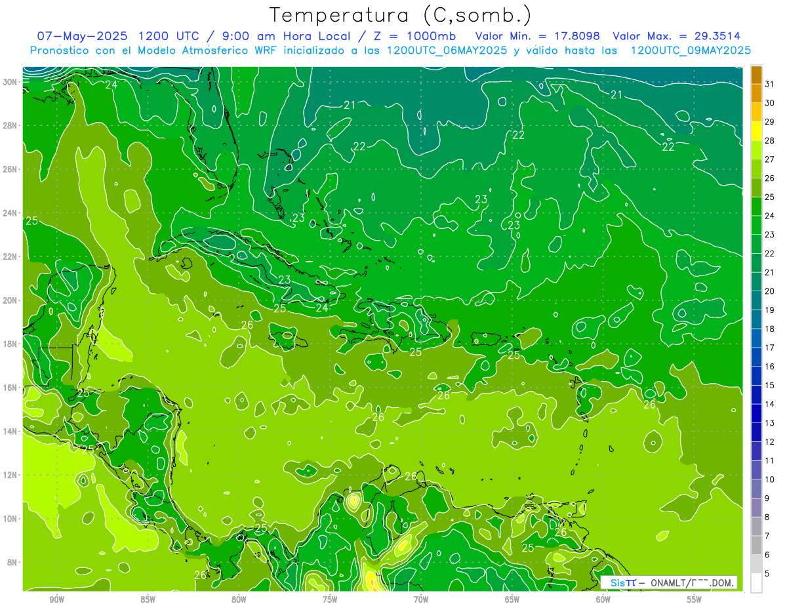Click the latitude label '16N'
The width and height of the screenshot is (787, 608).
(x=10, y=388)
